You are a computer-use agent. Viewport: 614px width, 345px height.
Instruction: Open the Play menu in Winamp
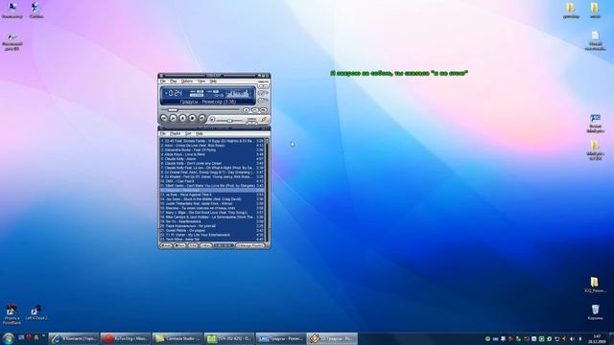pos(173,81)
